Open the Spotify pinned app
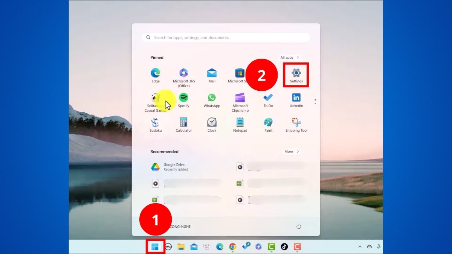This screenshot has width=452, height=254. pos(183,100)
